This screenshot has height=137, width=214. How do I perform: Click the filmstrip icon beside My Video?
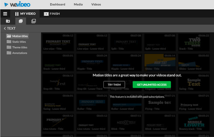(17, 14)
